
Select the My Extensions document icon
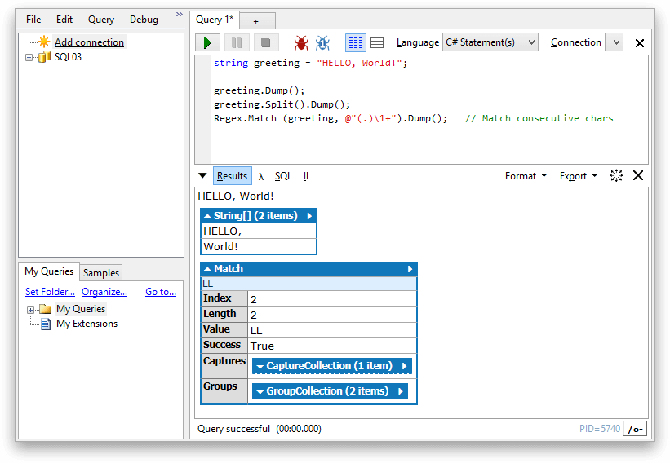(x=46, y=324)
